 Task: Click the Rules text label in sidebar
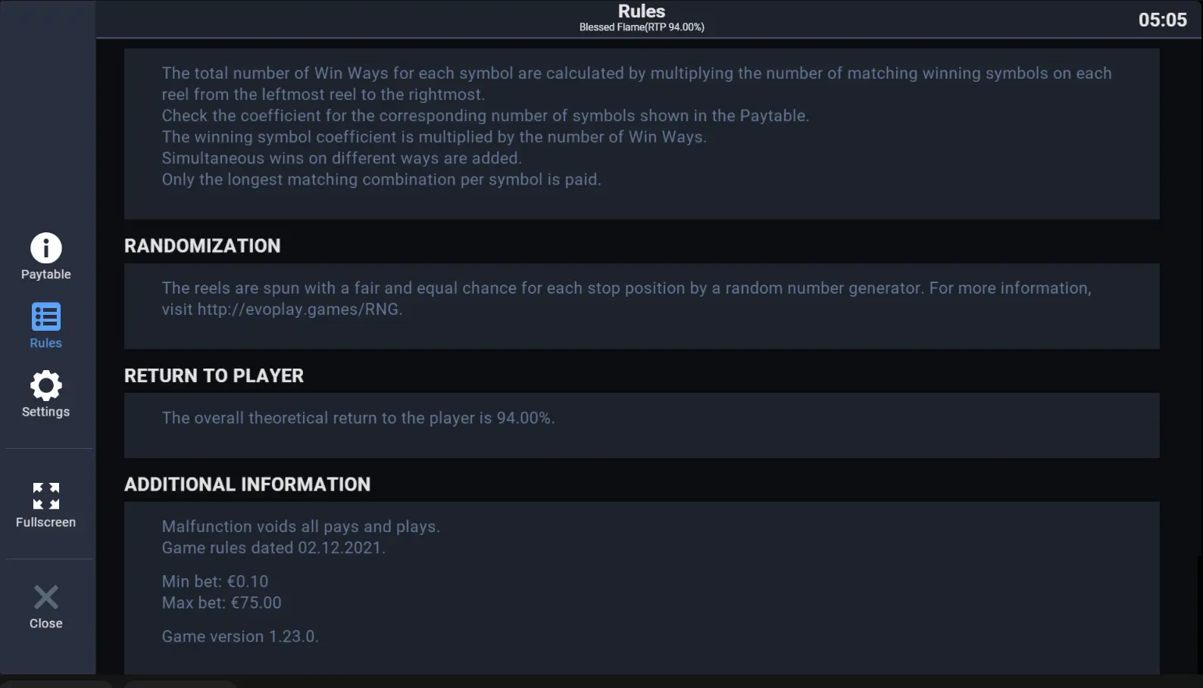(x=46, y=343)
